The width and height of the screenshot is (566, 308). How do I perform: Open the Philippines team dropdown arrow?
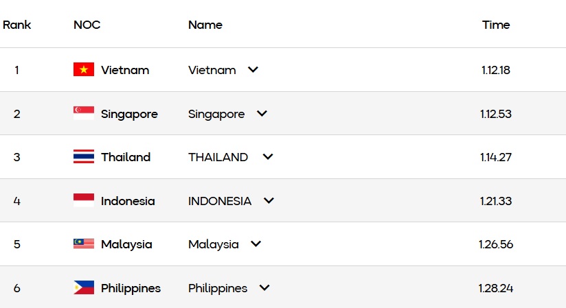tap(264, 288)
